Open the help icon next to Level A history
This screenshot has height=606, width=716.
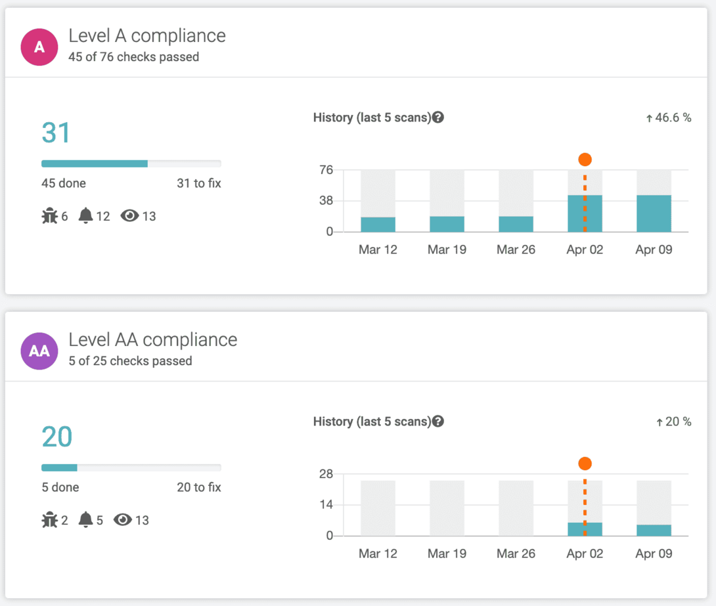pos(438,117)
